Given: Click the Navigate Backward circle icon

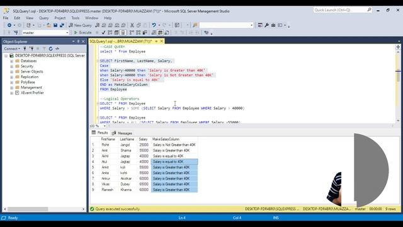Looking at the screenshot, I should click(x=9, y=25).
